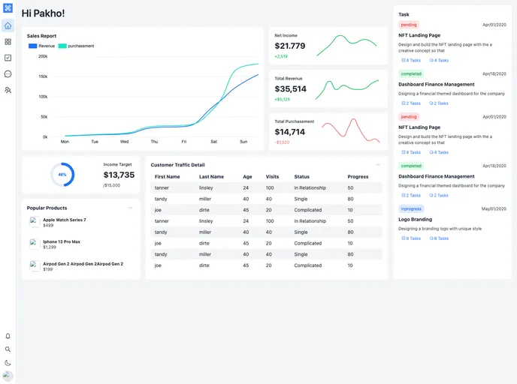Click the 46% income target progress ring
517x384 pixels.
tap(62, 175)
